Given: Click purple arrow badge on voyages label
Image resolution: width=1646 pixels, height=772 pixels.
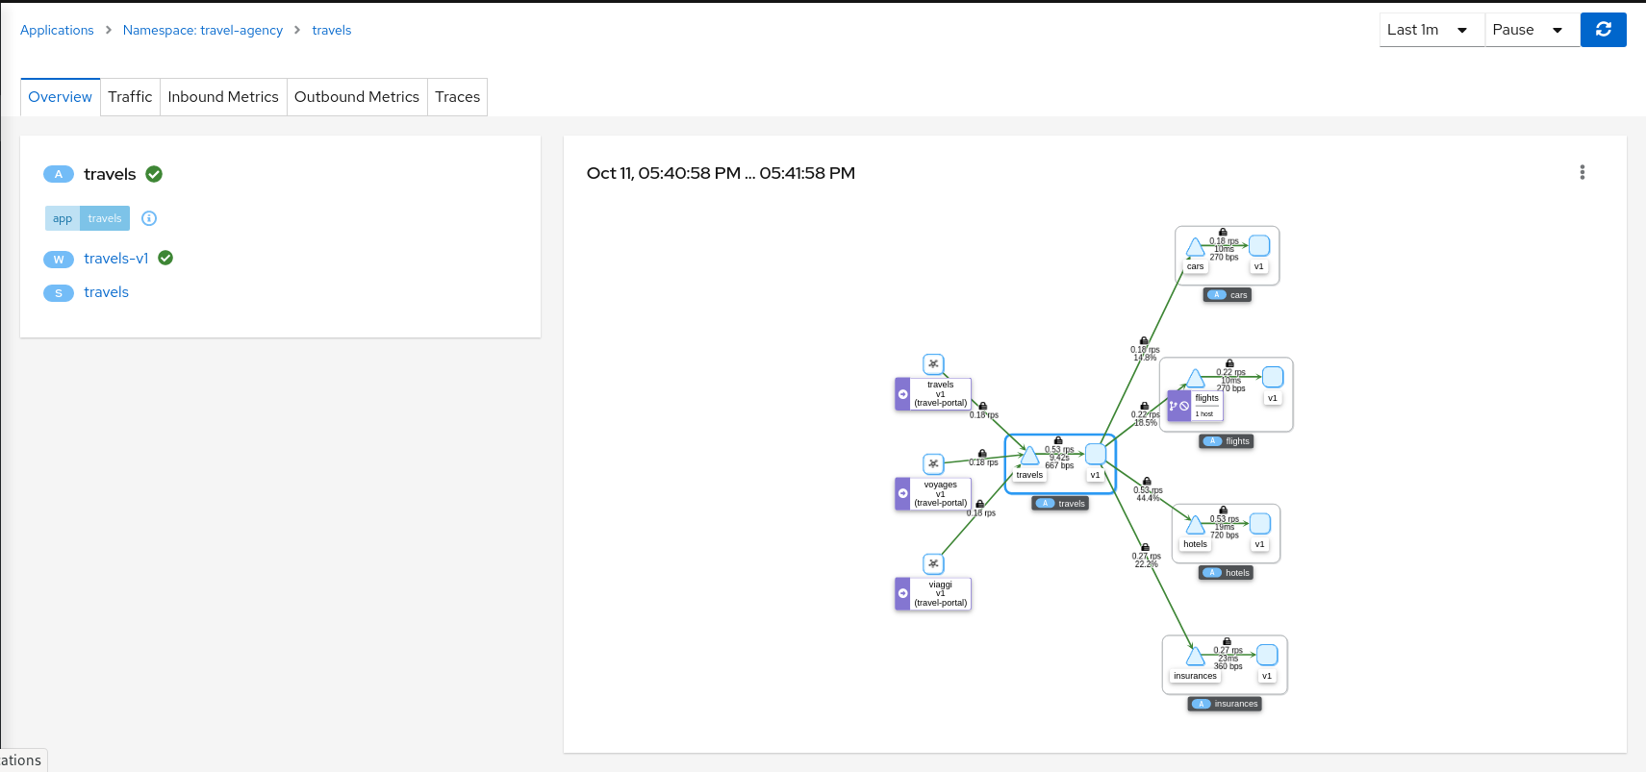Looking at the screenshot, I should point(902,493).
